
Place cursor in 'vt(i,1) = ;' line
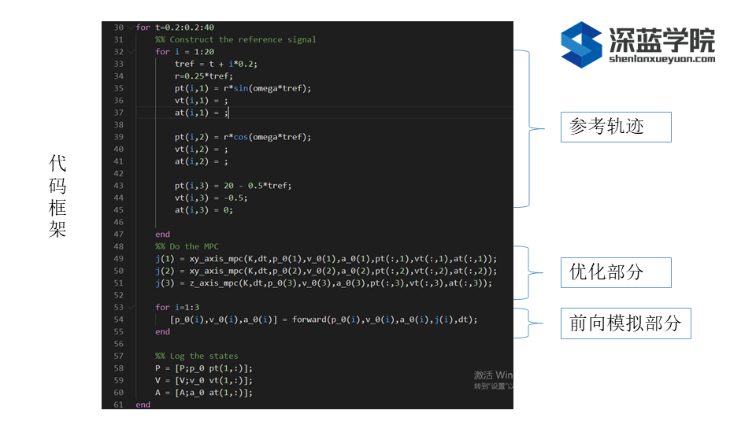point(201,100)
